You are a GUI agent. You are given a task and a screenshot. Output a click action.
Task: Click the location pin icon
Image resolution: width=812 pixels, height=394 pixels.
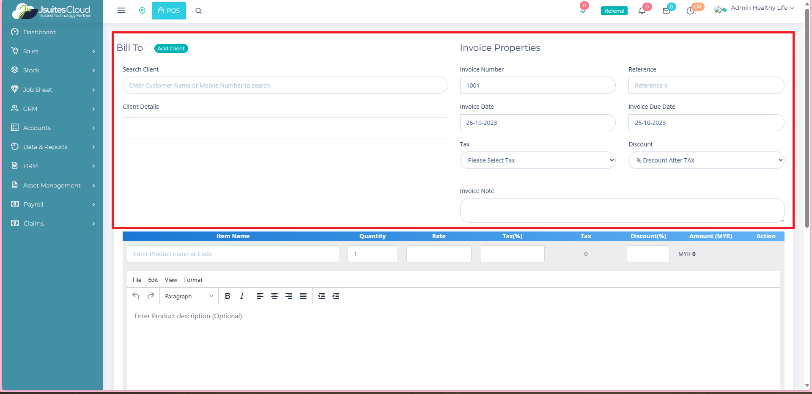click(142, 11)
